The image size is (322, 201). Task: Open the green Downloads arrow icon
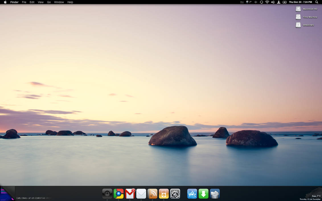click(x=203, y=194)
